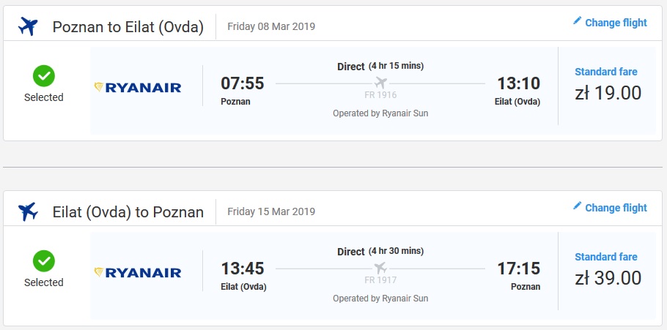Click the Poznan to Eilat (Ovda) heading

[128, 27]
